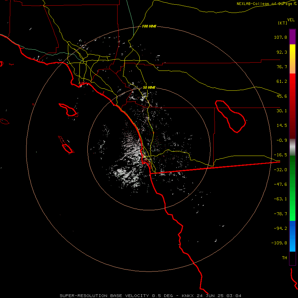Click the 30.1 velocity scale label
This screenshot has width=298, height=298.
click(x=282, y=111)
